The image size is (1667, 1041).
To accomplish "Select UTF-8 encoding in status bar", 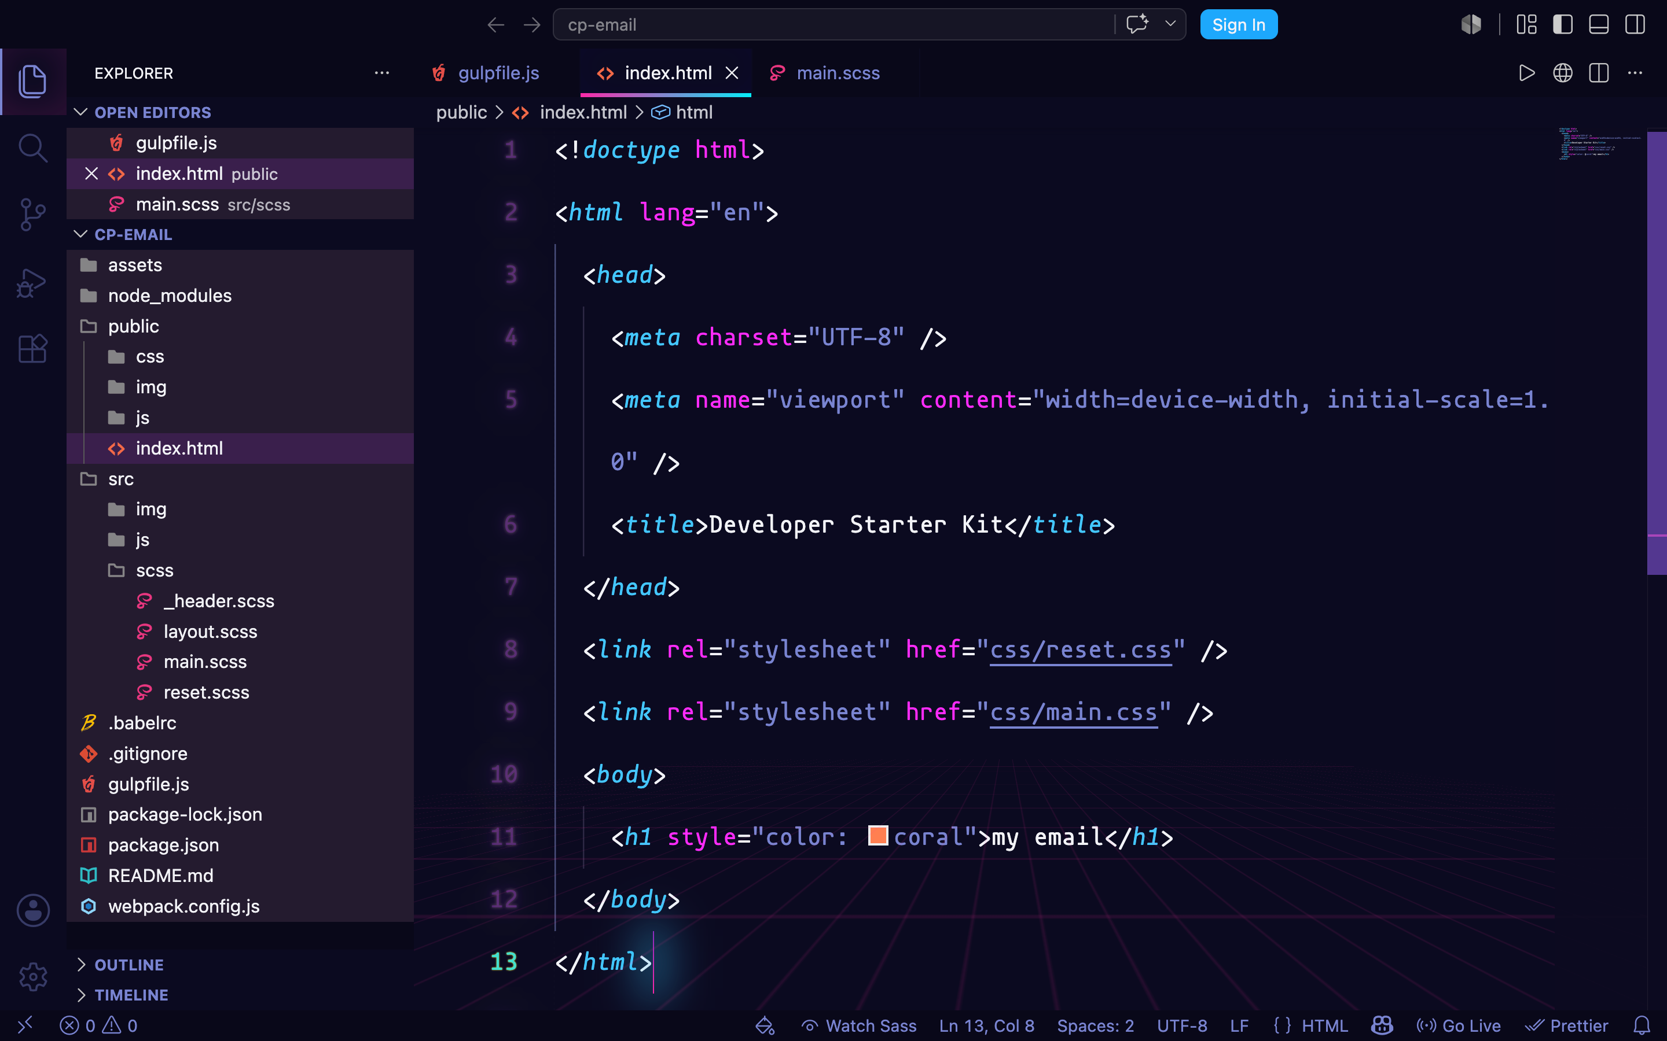I will coord(1182,1026).
